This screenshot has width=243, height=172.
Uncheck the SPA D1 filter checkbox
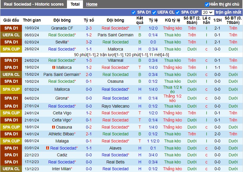tap(133, 12)
